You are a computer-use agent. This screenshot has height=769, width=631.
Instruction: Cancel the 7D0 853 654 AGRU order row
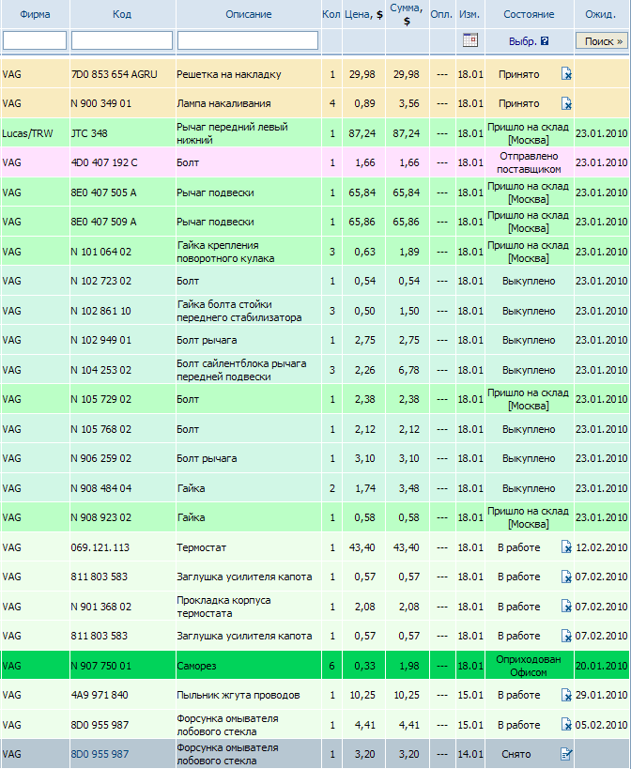[566, 74]
